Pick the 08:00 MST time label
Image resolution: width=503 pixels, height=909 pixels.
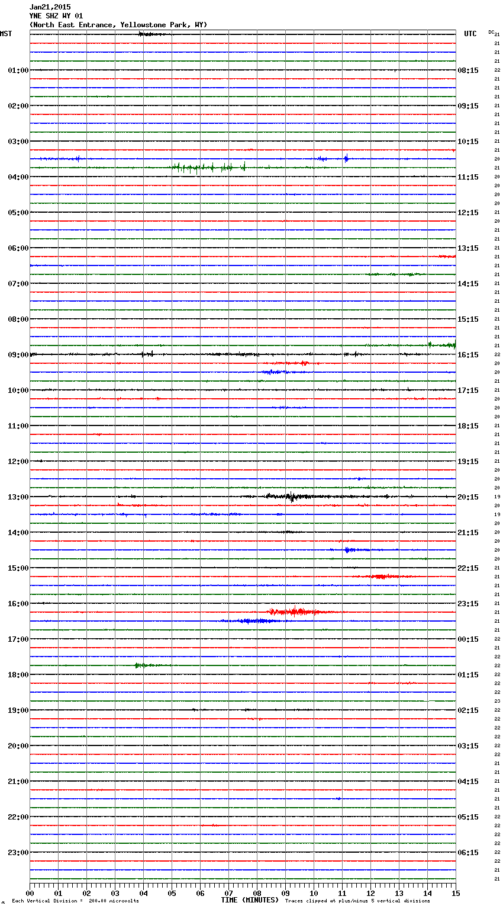pyautogui.click(x=18, y=319)
